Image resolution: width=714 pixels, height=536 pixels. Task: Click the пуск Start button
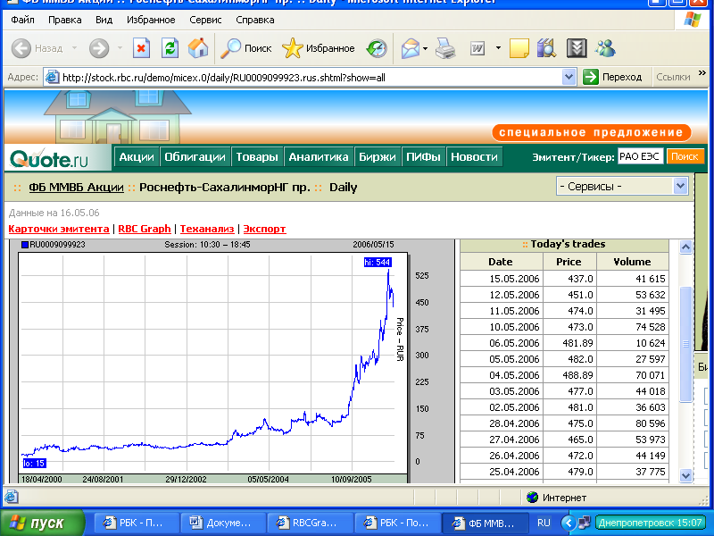42,523
